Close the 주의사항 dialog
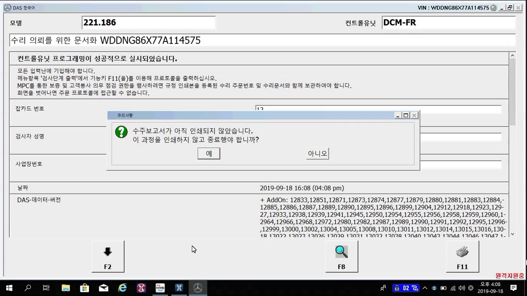 (415, 116)
